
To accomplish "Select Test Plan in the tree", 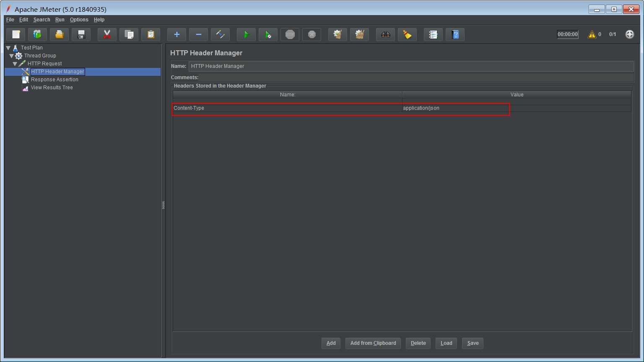I will (x=32, y=48).
